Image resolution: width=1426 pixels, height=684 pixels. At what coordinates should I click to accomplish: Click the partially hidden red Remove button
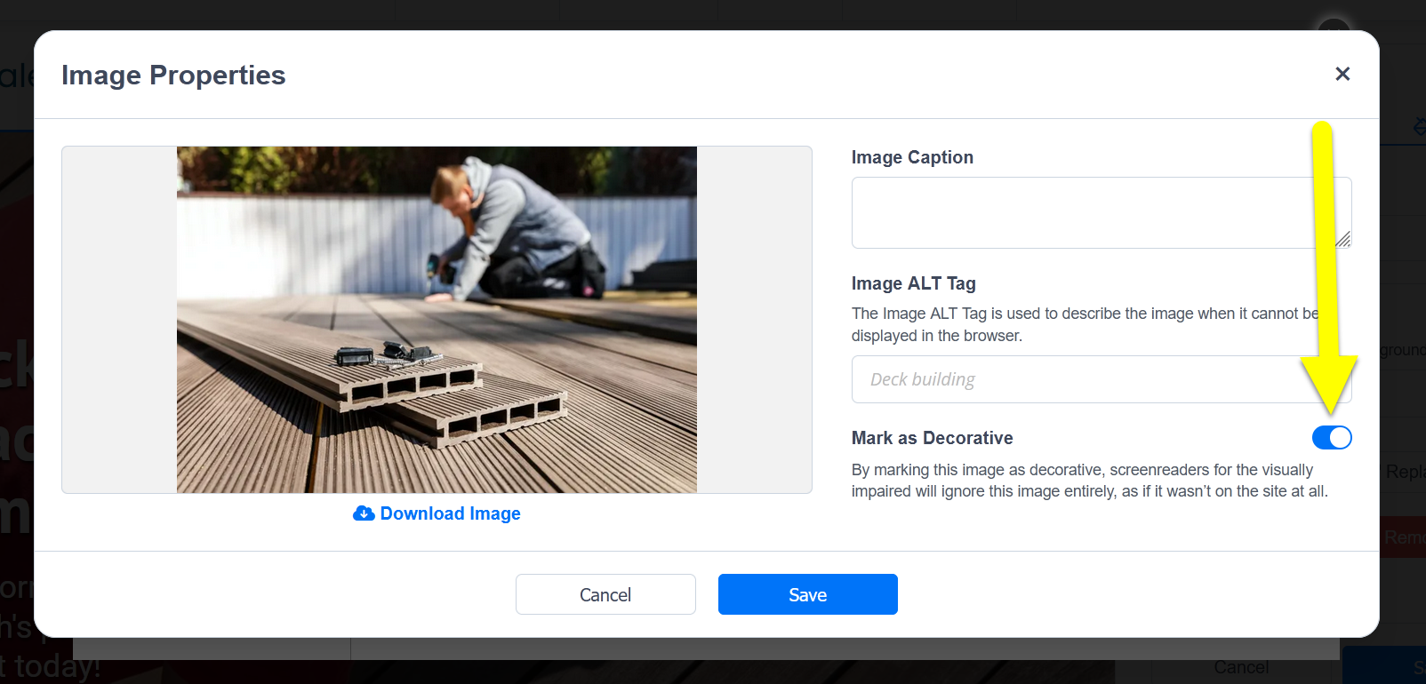(1403, 537)
